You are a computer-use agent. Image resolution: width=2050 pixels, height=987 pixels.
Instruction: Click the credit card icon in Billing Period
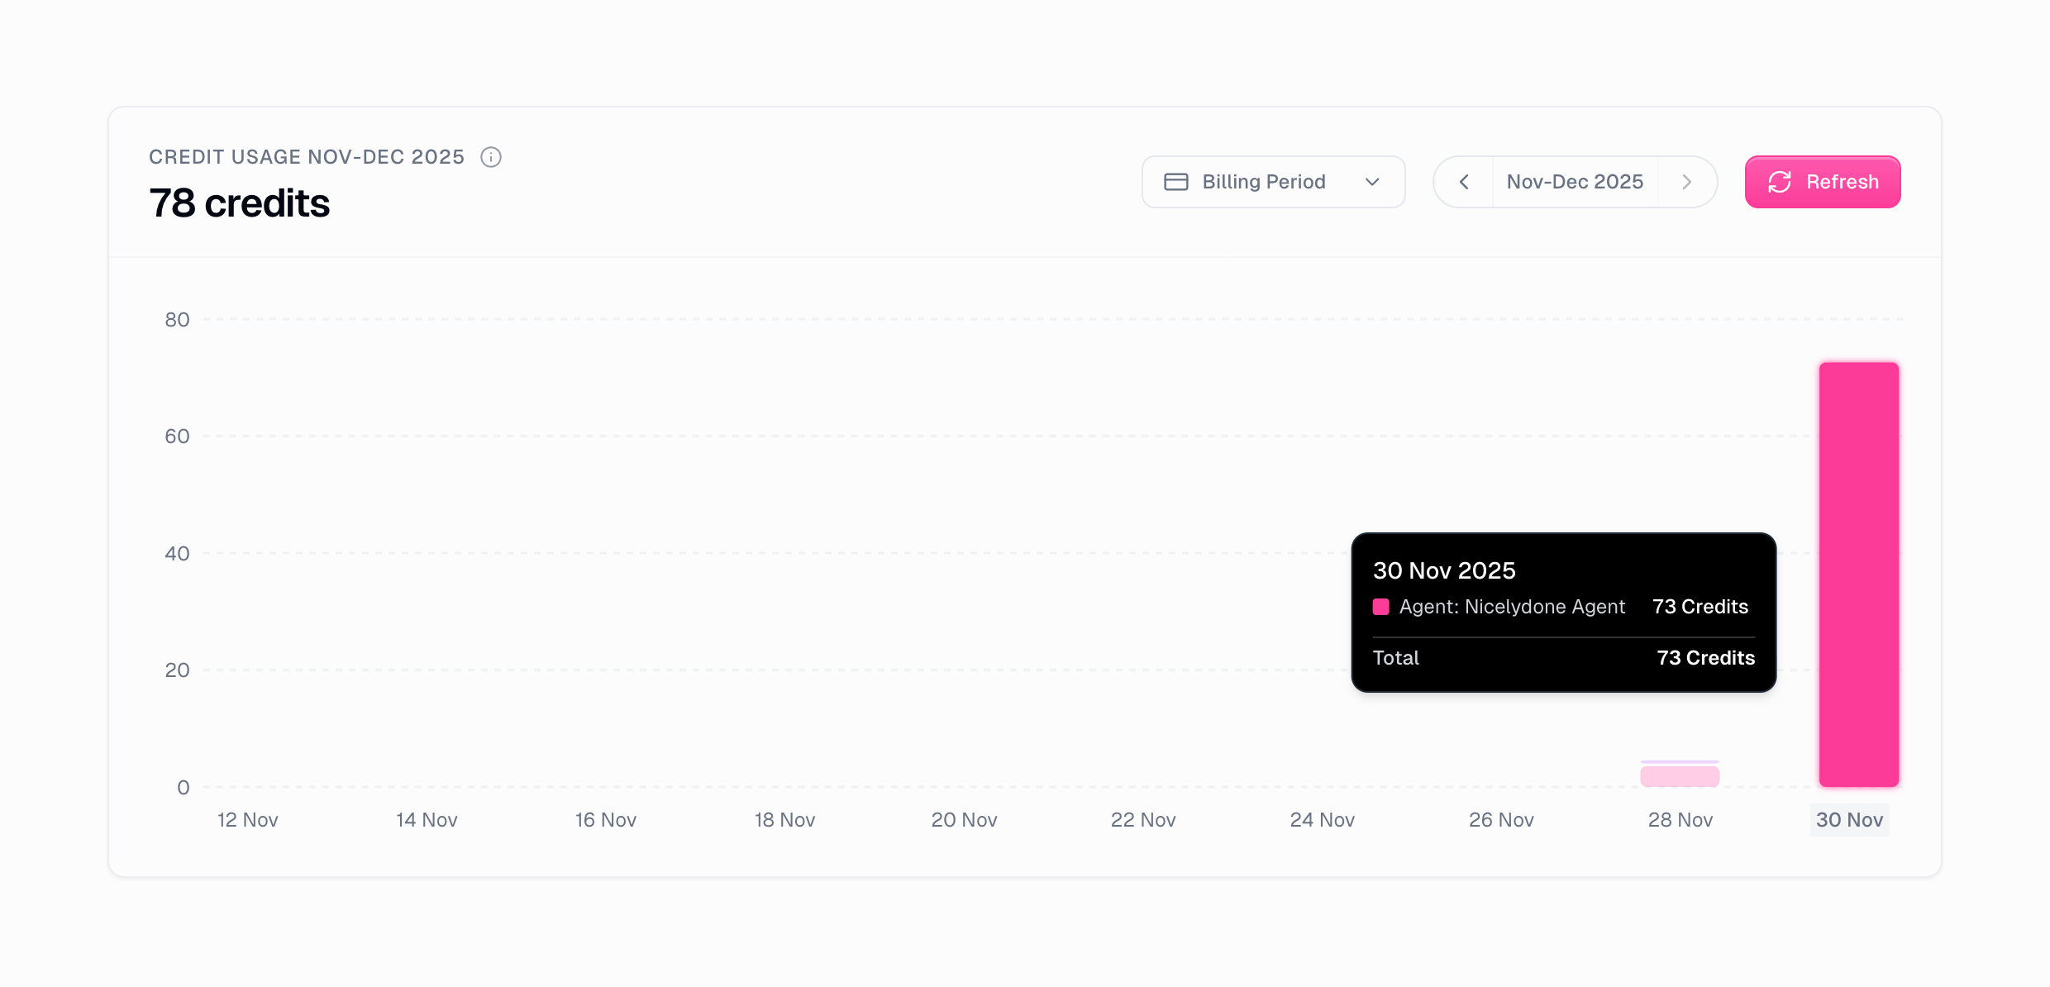(1175, 182)
